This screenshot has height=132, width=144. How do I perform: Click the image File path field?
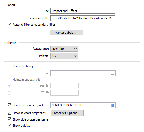[x=83, y=73]
